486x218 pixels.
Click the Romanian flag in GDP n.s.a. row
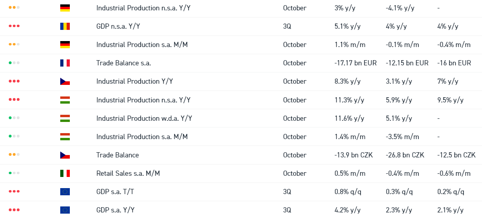(x=65, y=26)
